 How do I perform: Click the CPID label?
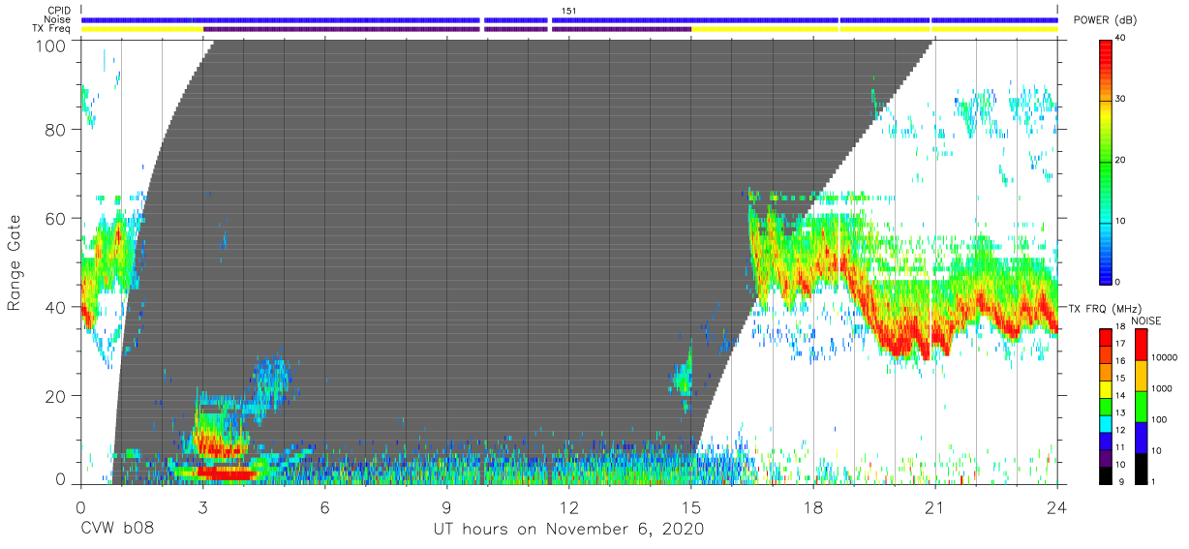pos(60,11)
